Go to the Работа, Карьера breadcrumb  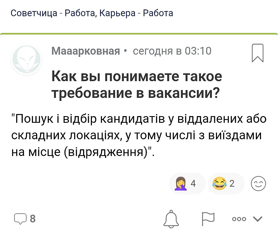[x=100, y=13]
